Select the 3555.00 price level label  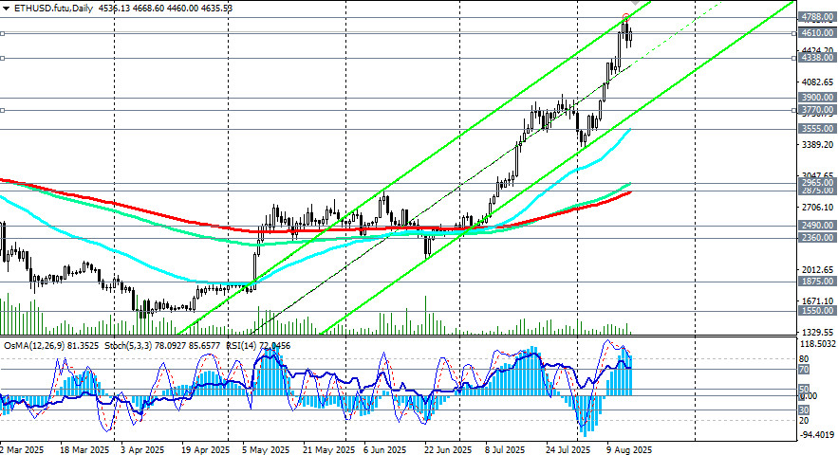point(817,129)
